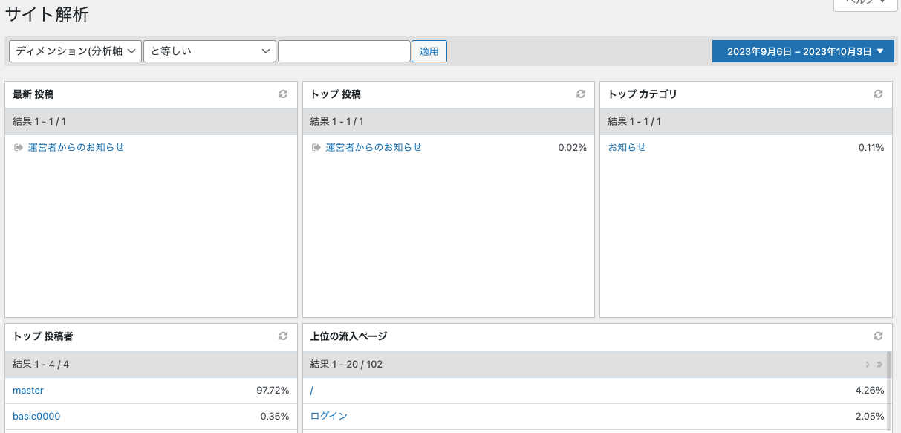The image size is (901, 433).
Task: Open 運営者からのお知らせ link in 最新 投稿
Action: [x=76, y=147]
